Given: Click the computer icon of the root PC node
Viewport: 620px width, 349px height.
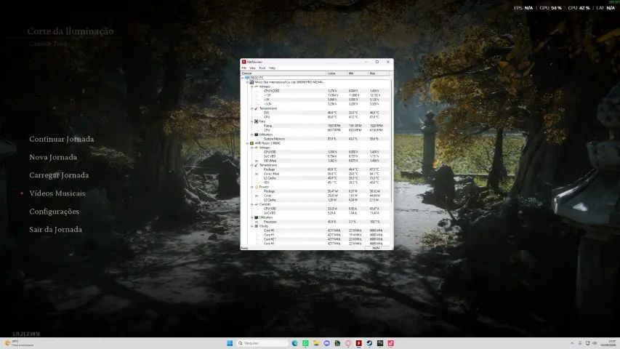Looking at the screenshot, I should [x=248, y=78].
